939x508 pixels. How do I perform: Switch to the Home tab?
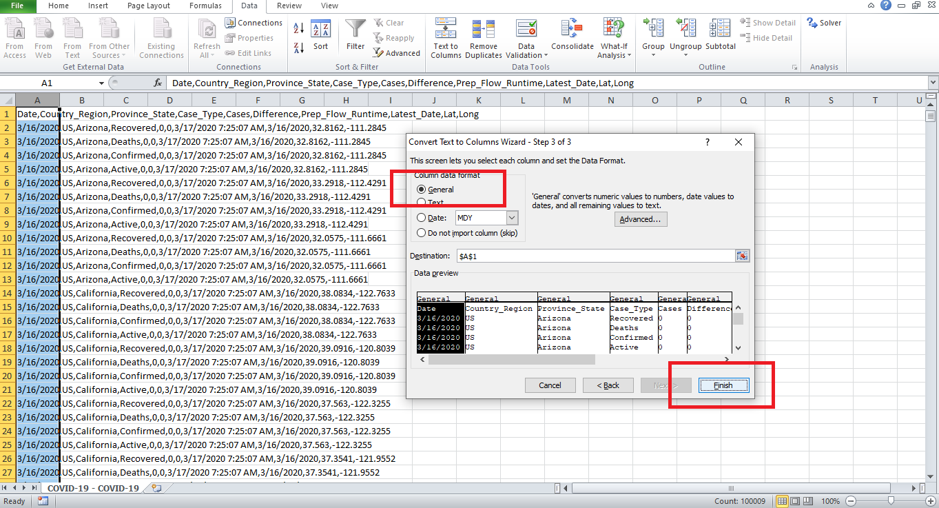(x=59, y=6)
